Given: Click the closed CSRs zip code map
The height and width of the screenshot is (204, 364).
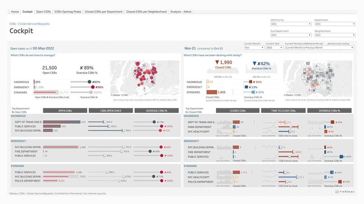Looking at the screenshot, I should coord(317,79).
